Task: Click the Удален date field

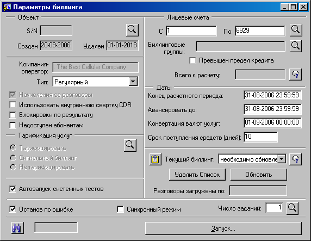Action: coord(122,46)
